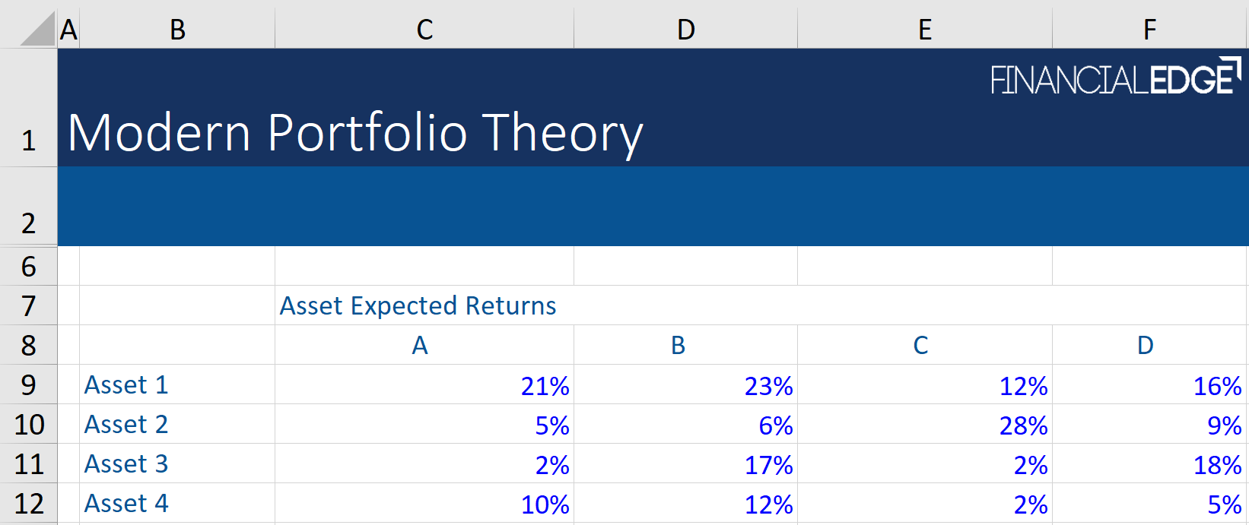1249x525 pixels.
Task: Click the Select All corner triangle
Action: coord(38,29)
